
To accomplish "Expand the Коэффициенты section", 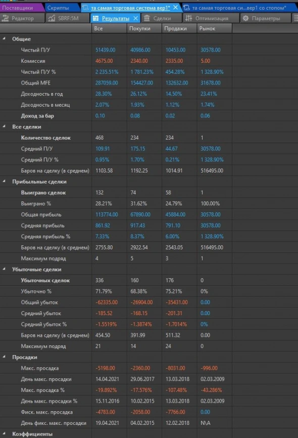I will click(x=5, y=433).
